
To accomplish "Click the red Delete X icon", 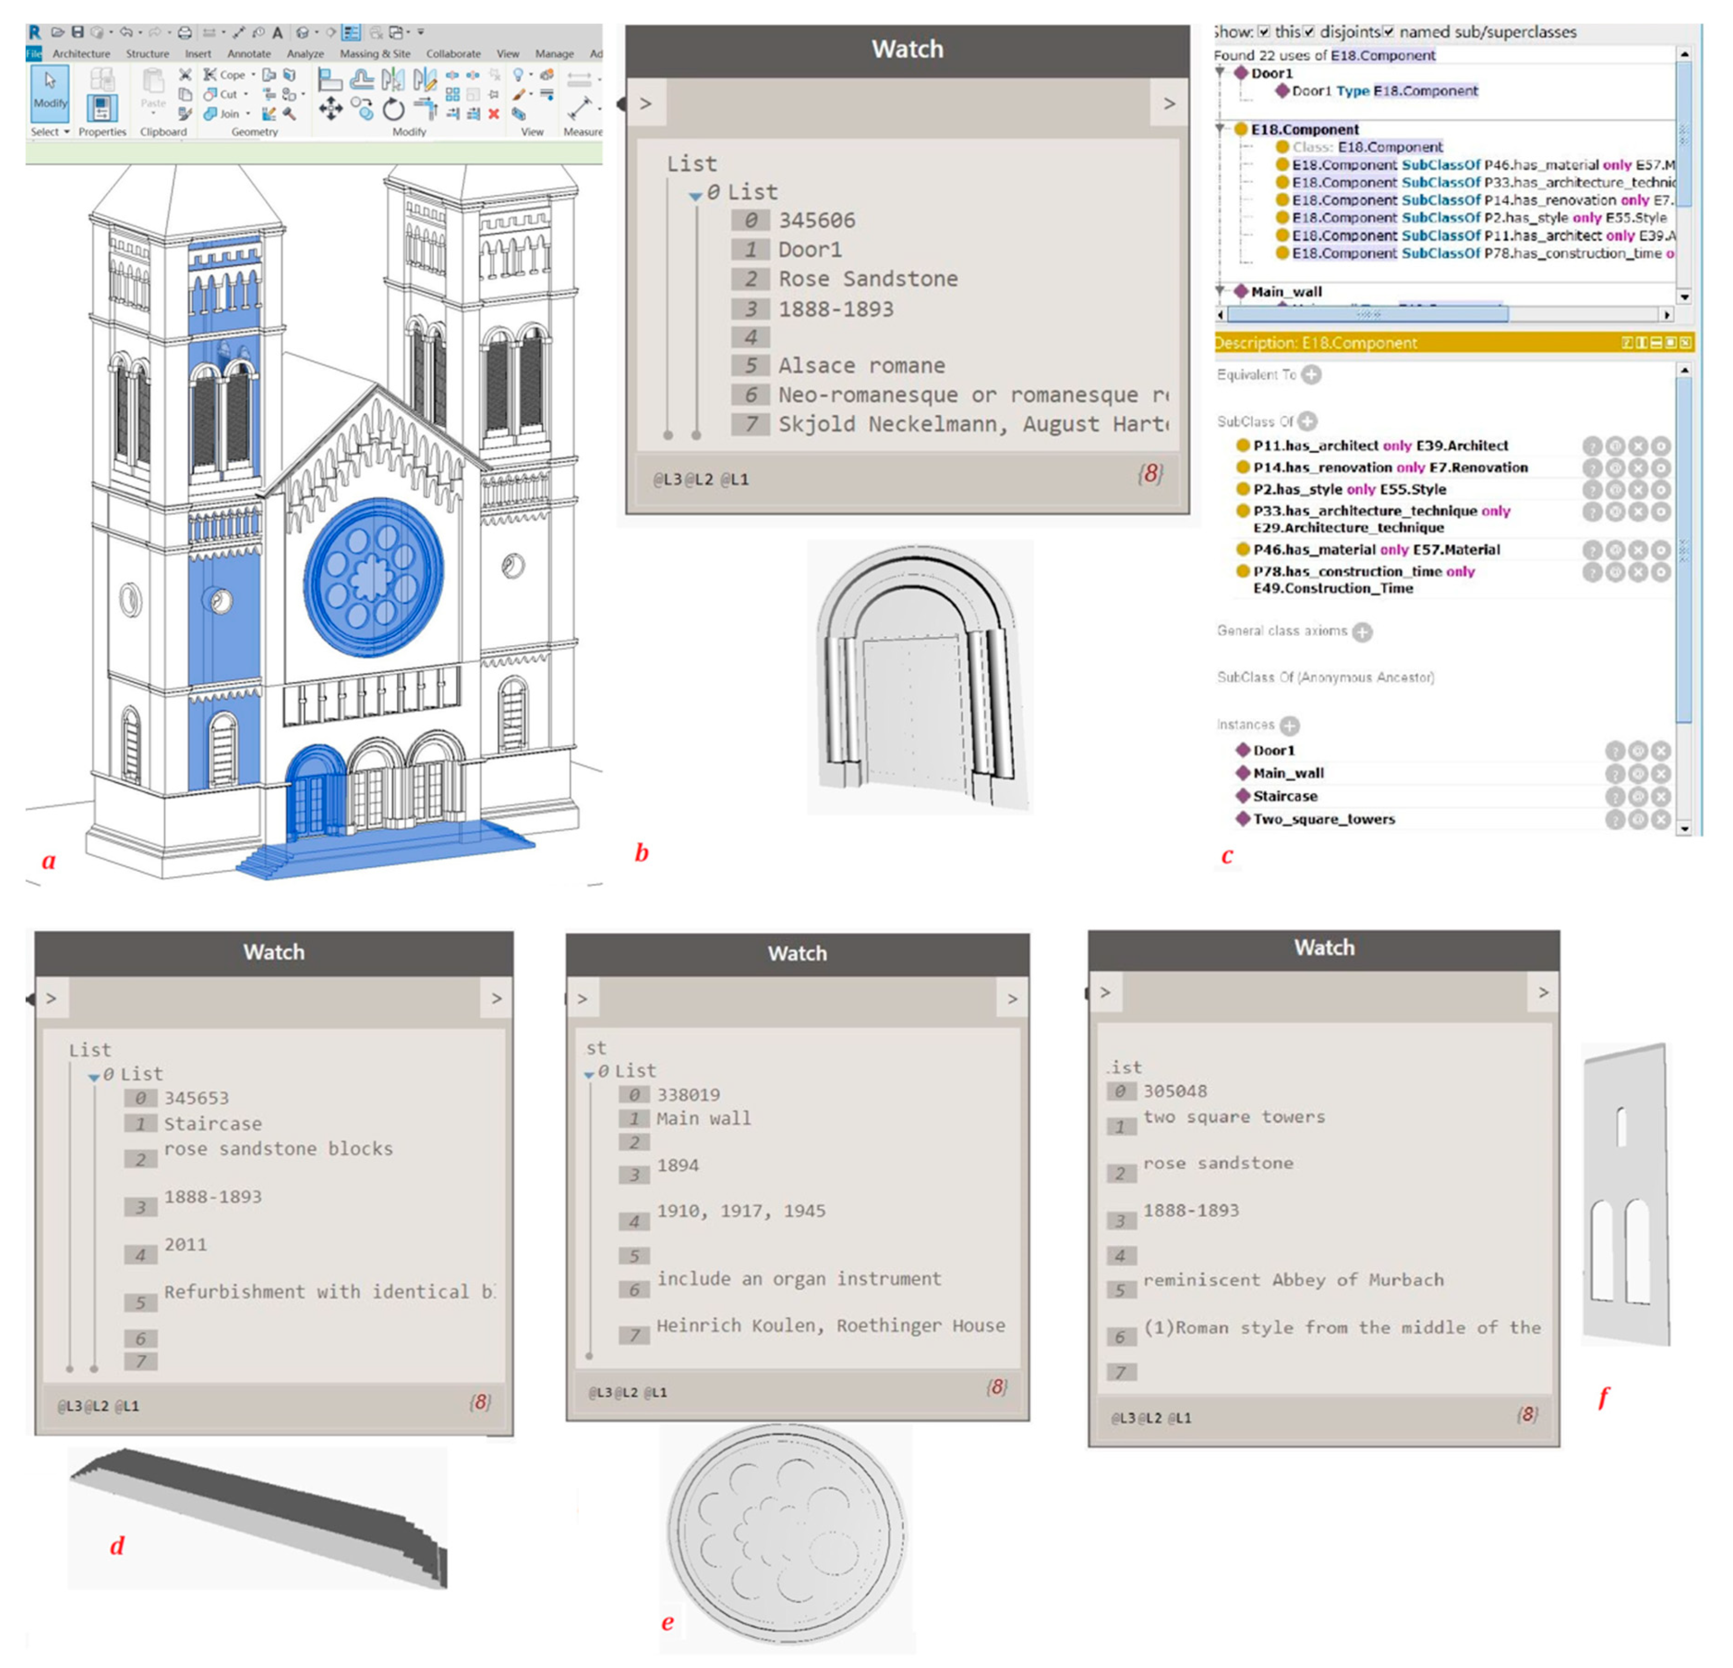I will click(493, 113).
